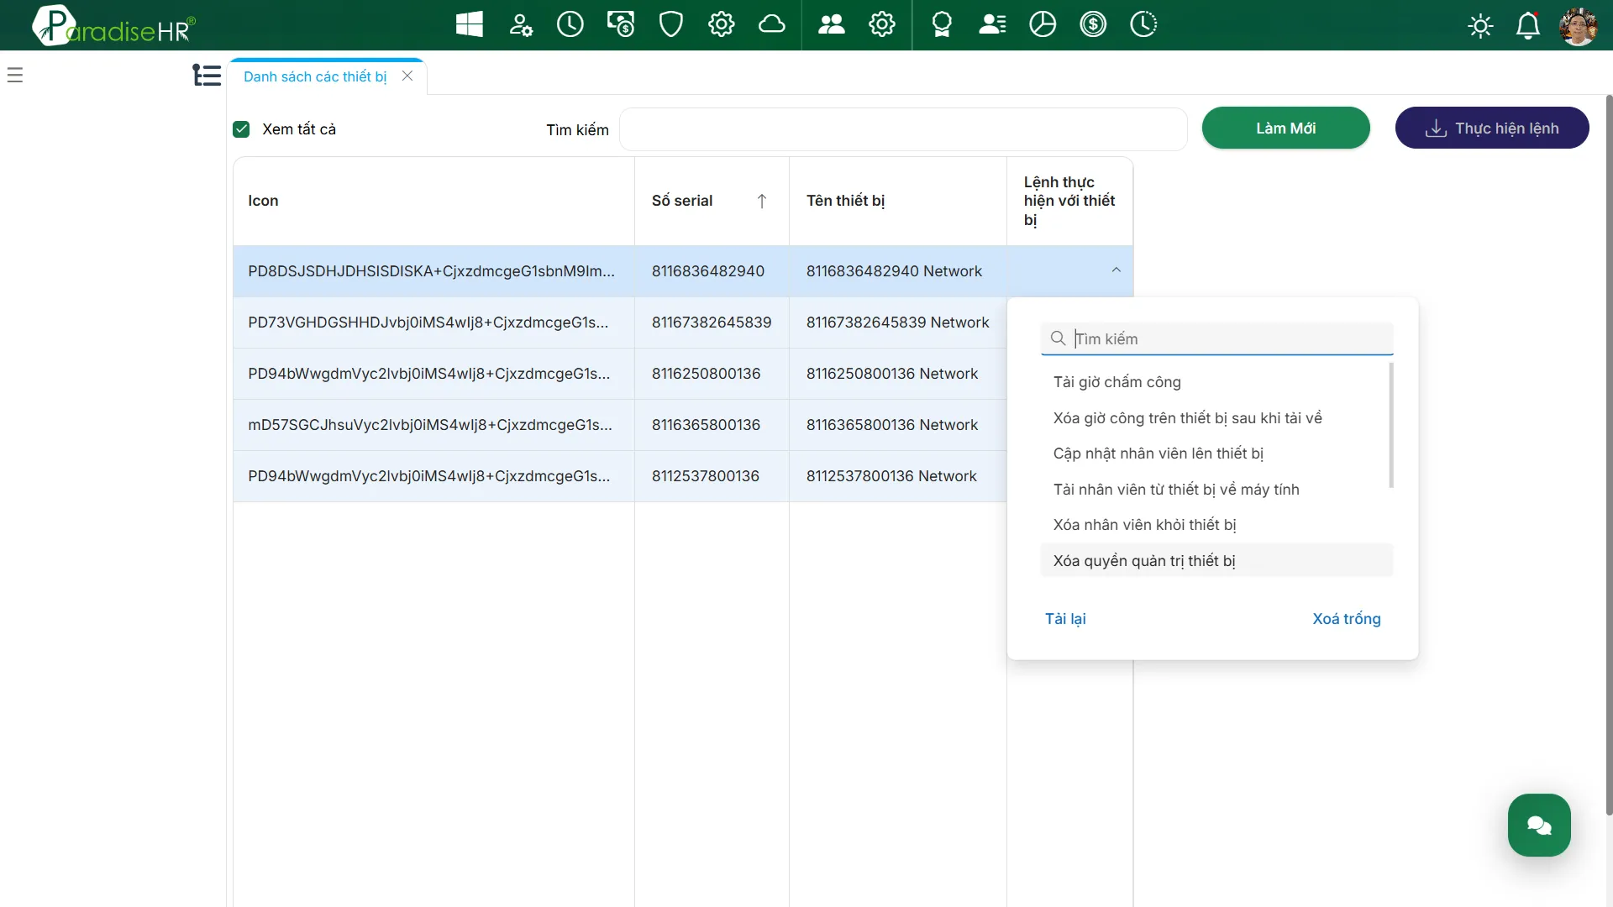Open the user avatar profile menu
This screenshot has height=907, width=1613.
pos(1578,26)
